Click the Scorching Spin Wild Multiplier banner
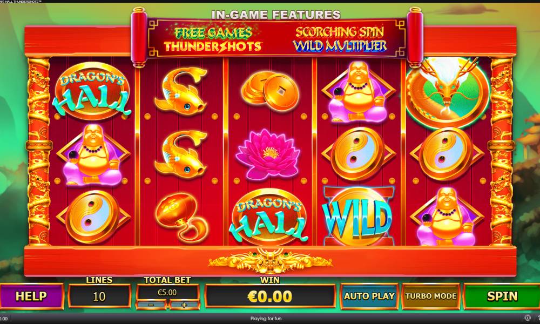This screenshot has height=324, width=540. pos(340,39)
